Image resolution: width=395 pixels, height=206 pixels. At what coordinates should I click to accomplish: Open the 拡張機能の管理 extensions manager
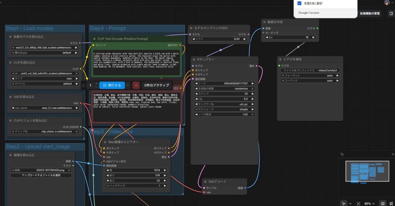[369, 14]
